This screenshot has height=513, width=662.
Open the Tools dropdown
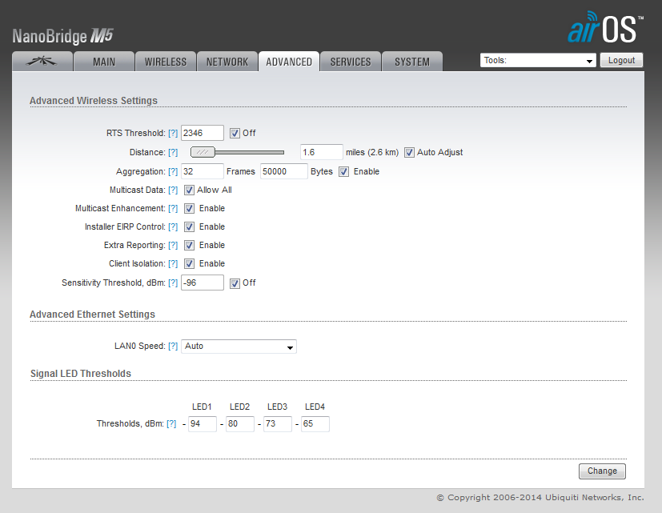[538, 60]
